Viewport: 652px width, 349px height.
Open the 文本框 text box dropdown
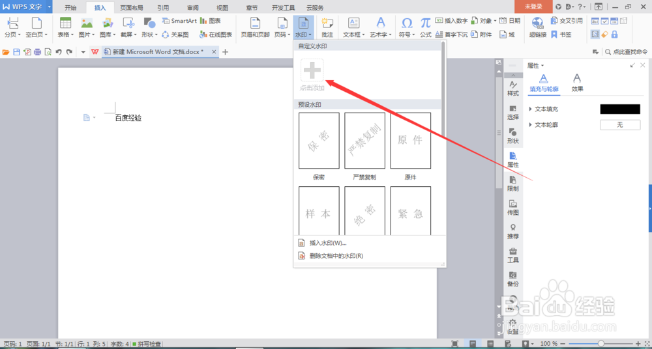(x=354, y=28)
